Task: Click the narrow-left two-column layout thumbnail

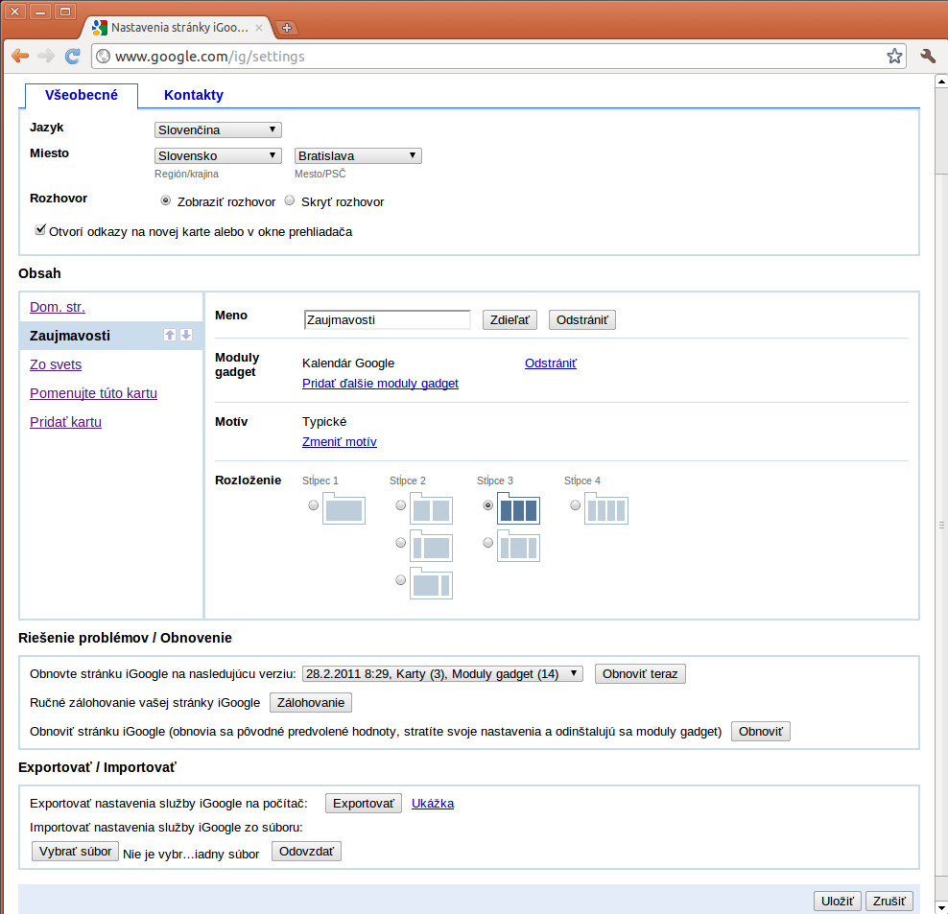Action: 431,547
